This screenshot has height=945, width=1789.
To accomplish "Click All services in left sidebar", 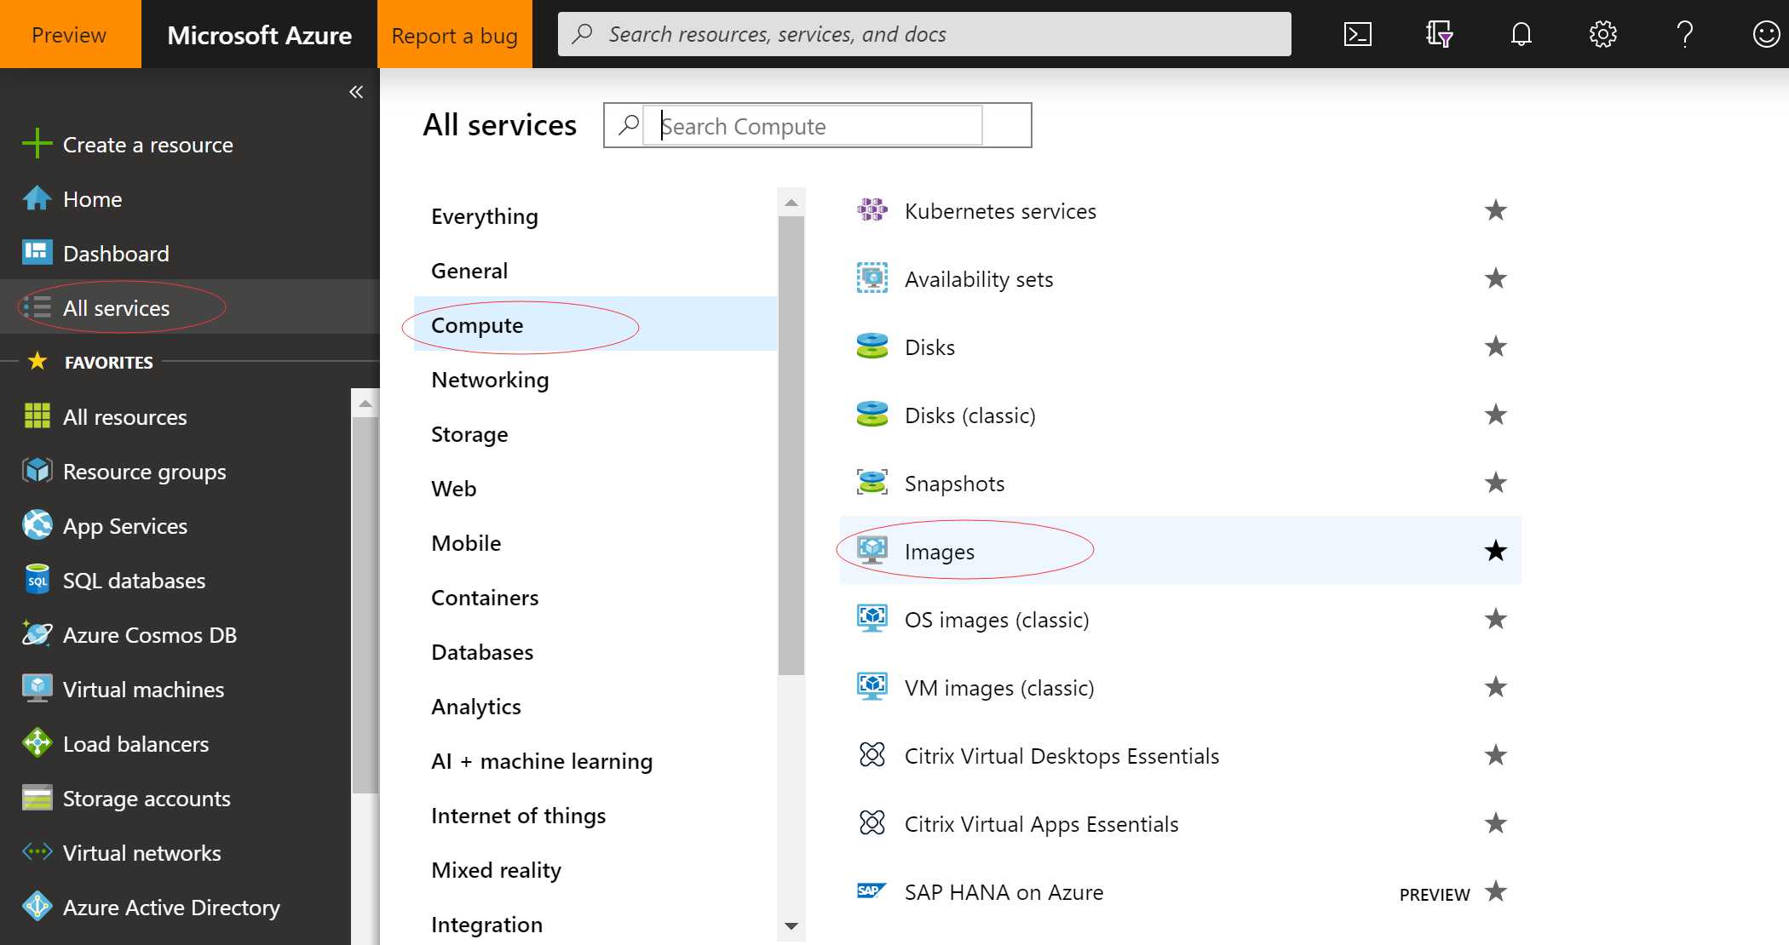I will tap(116, 307).
